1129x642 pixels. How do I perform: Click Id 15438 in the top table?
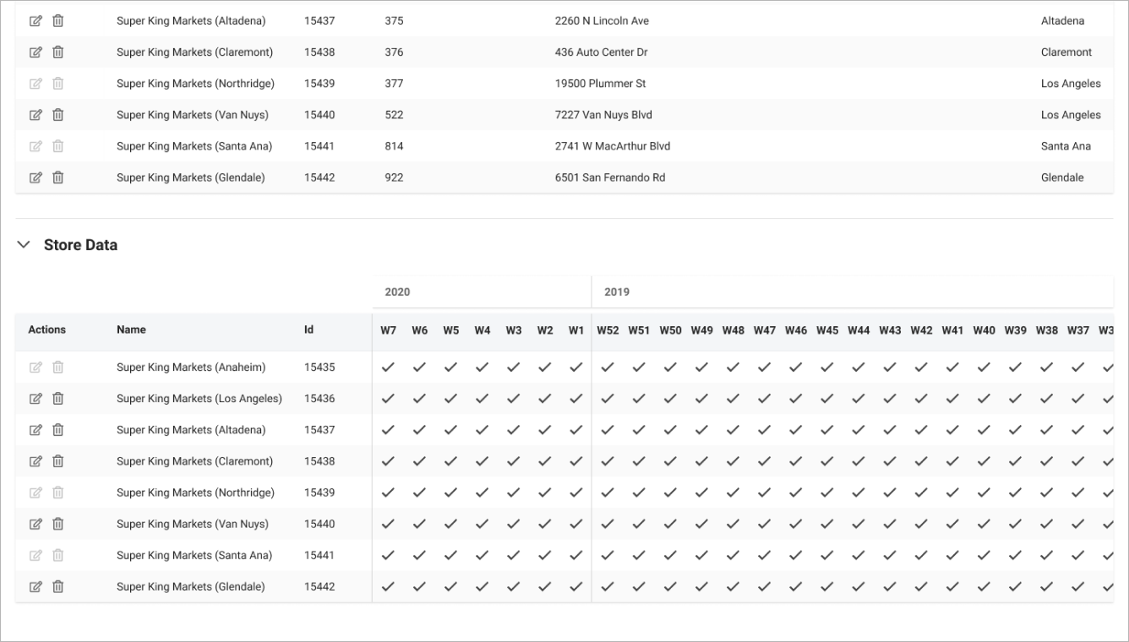319,52
